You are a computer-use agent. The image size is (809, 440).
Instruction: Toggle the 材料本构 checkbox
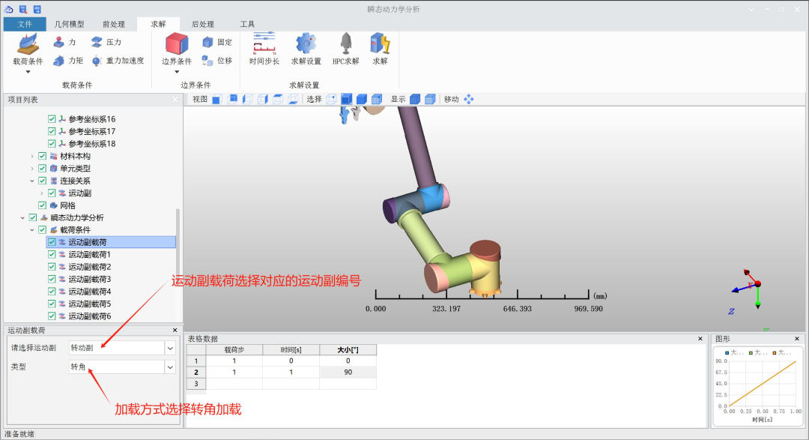point(42,156)
